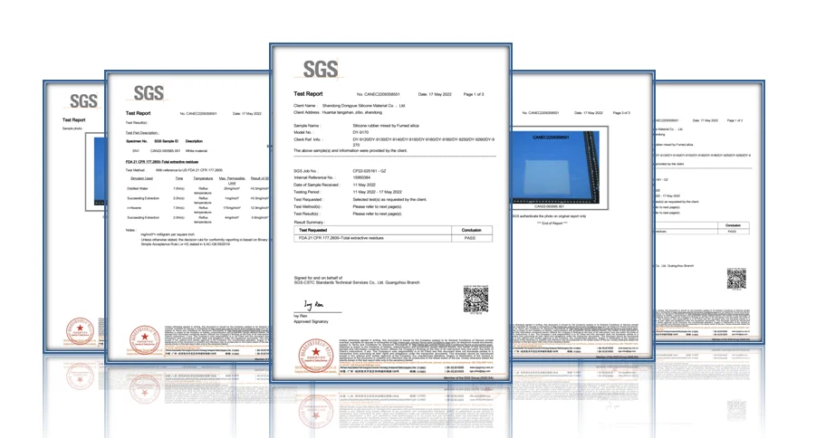This screenshot has width=816, height=438.
Task: Click sample name 'Silicone rubber mixed by Fumed silica'
Action: click(x=386, y=126)
